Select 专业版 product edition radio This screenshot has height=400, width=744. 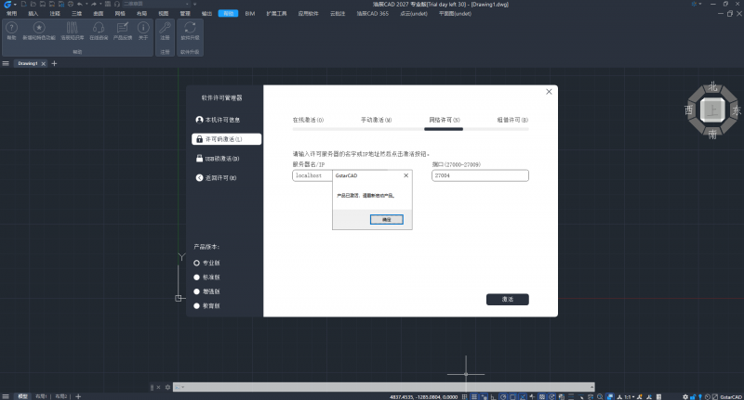(196, 263)
